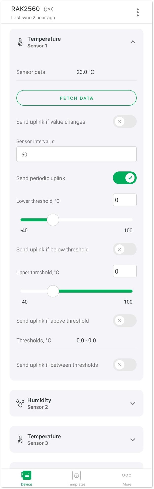The height and width of the screenshot is (489, 154).
Task: Click the Lower threshold slider handle
Action: pyautogui.click(x=53, y=220)
